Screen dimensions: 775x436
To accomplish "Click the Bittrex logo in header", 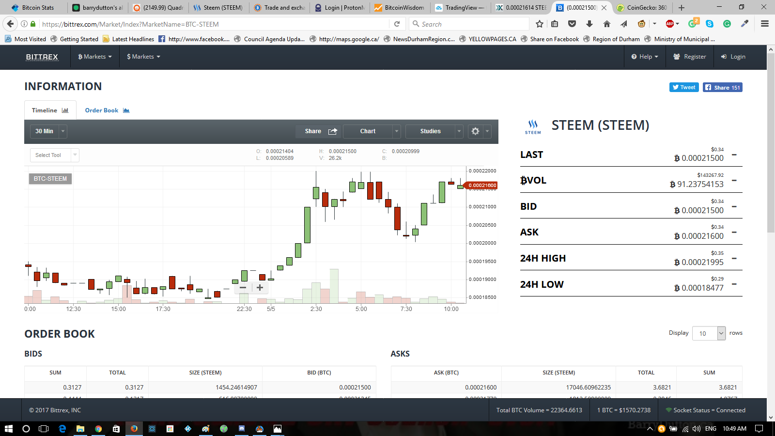I will tap(42, 57).
